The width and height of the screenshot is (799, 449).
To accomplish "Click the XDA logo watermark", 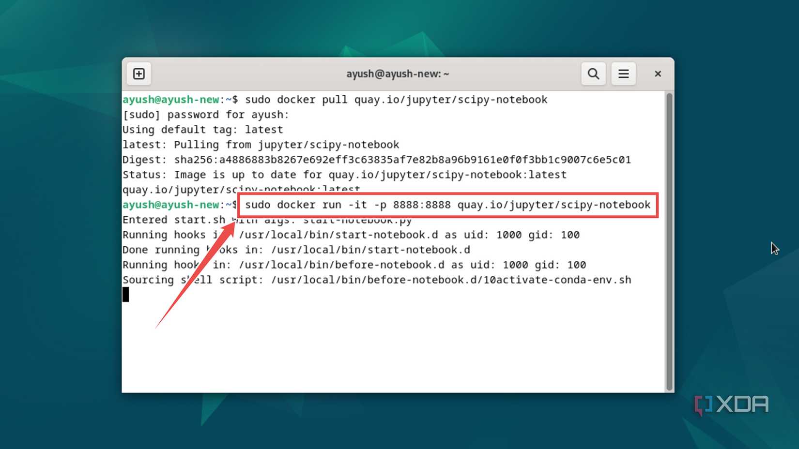I will (x=731, y=403).
